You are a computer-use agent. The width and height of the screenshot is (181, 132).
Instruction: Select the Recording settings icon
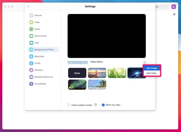coord(31,56)
